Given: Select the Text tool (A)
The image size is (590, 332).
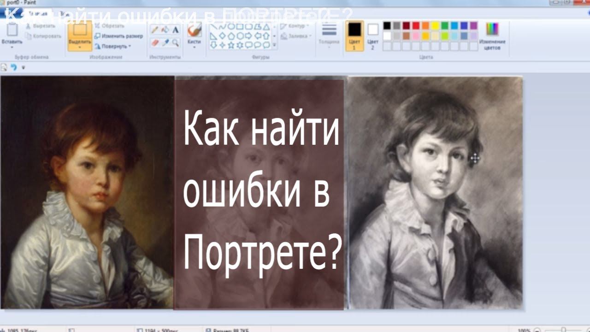Looking at the screenshot, I should click(176, 30).
